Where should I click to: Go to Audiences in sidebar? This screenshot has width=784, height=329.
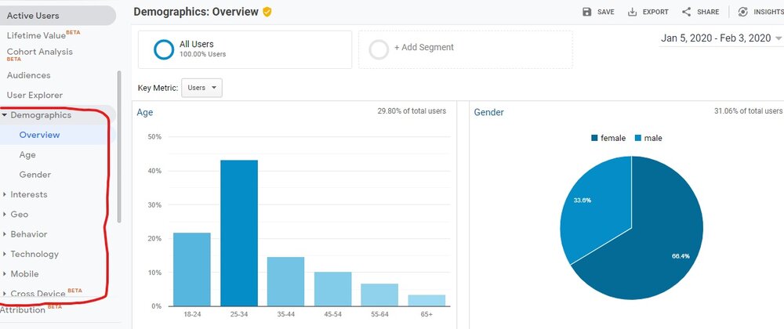[x=28, y=75]
